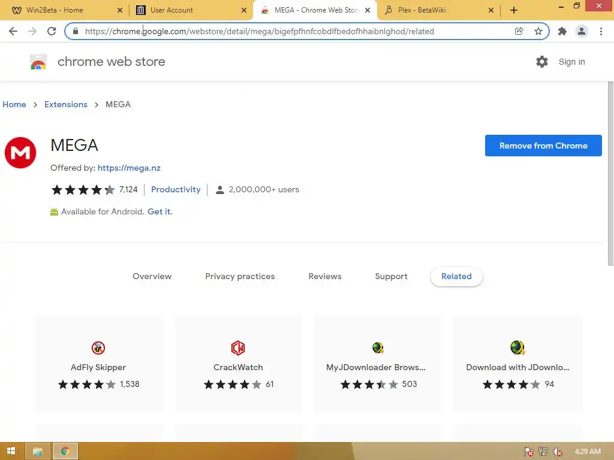The width and height of the screenshot is (614, 460).
Task: Open Windows Start button
Action: pyautogui.click(x=11, y=451)
